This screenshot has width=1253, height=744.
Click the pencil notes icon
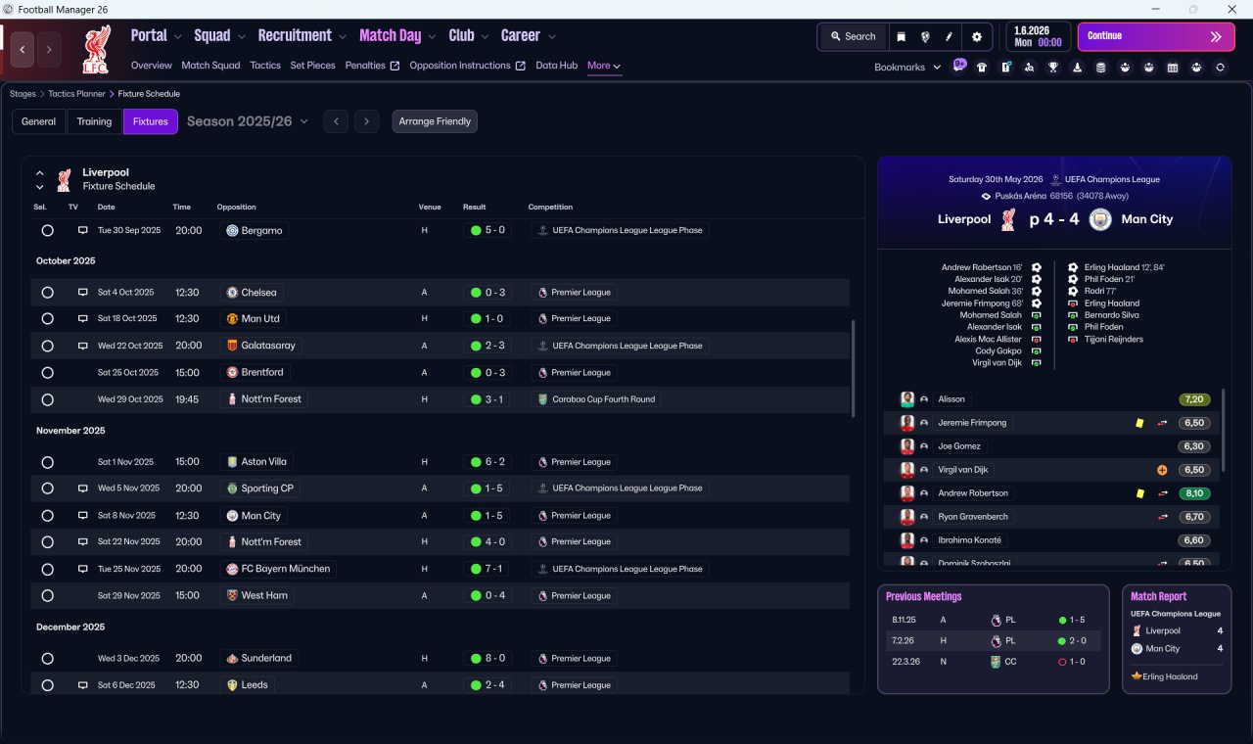click(x=949, y=36)
